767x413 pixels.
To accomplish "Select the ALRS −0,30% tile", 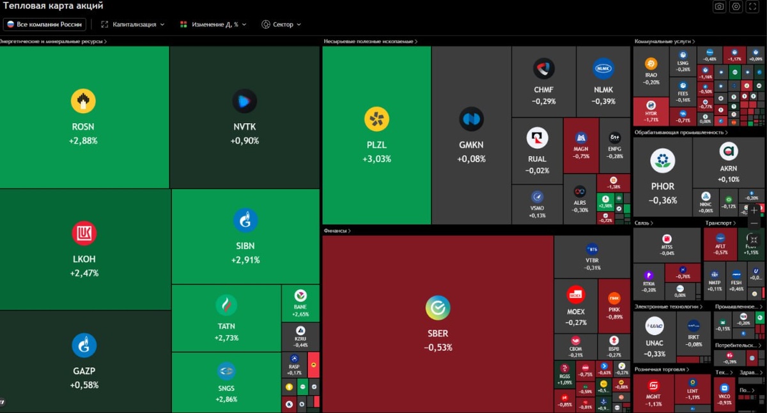I will tap(580, 199).
